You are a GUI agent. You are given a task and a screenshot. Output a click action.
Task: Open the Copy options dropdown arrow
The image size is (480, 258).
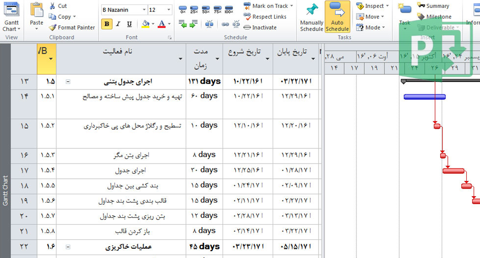pos(74,17)
